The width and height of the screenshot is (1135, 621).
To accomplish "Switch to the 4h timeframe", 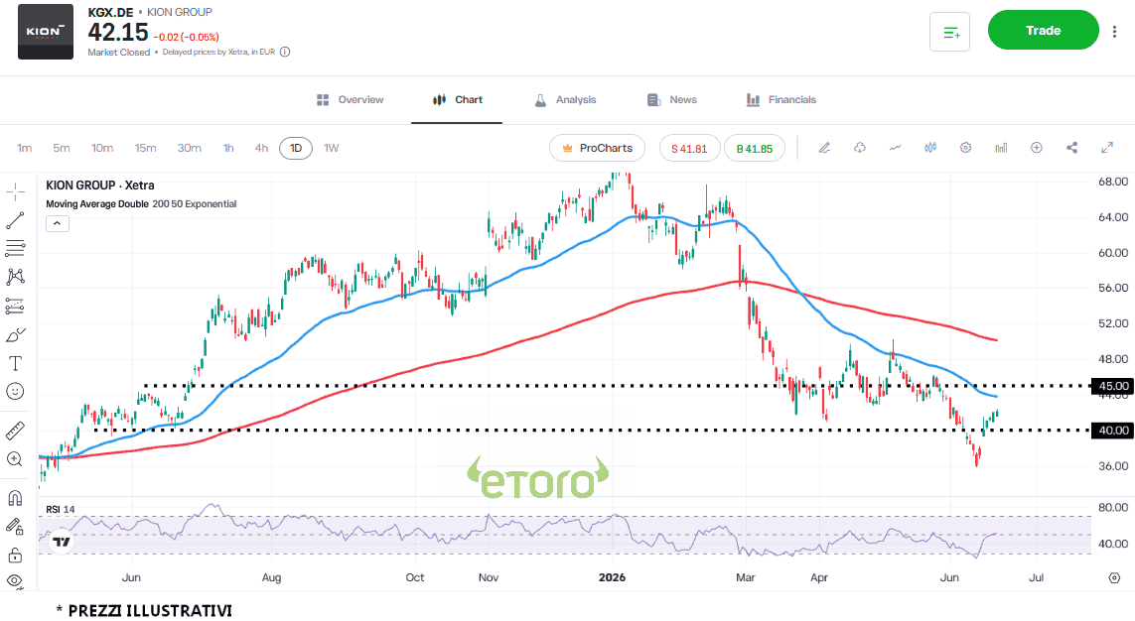I will coord(261,148).
